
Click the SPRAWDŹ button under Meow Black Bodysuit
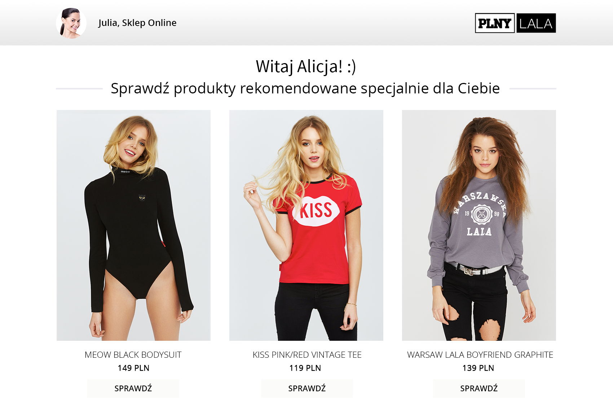[x=133, y=388]
